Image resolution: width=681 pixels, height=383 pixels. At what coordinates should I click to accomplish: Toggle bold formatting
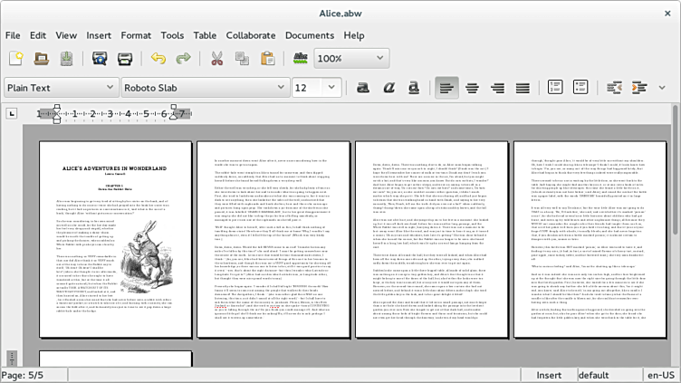(362, 88)
